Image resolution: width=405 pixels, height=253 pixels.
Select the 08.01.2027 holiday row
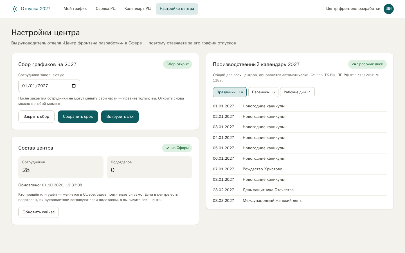pyautogui.click(x=300, y=180)
